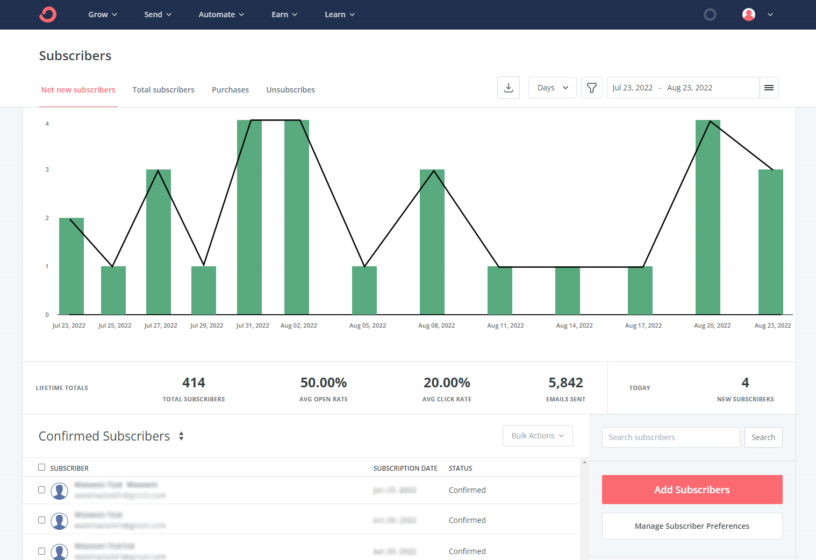The width and height of the screenshot is (816, 560).
Task: Tick the second subscriber row checkbox
Action: click(x=41, y=520)
